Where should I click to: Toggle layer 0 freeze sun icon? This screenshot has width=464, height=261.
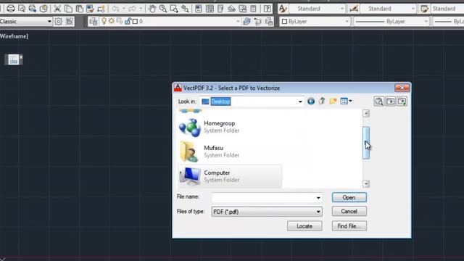(x=111, y=21)
